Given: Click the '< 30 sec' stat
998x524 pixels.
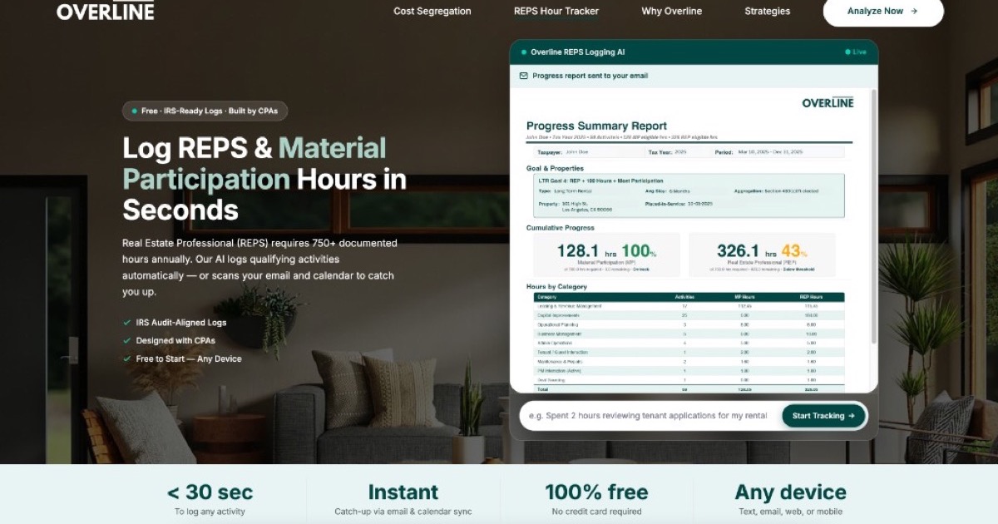Looking at the screenshot, I should coord(210,499).
